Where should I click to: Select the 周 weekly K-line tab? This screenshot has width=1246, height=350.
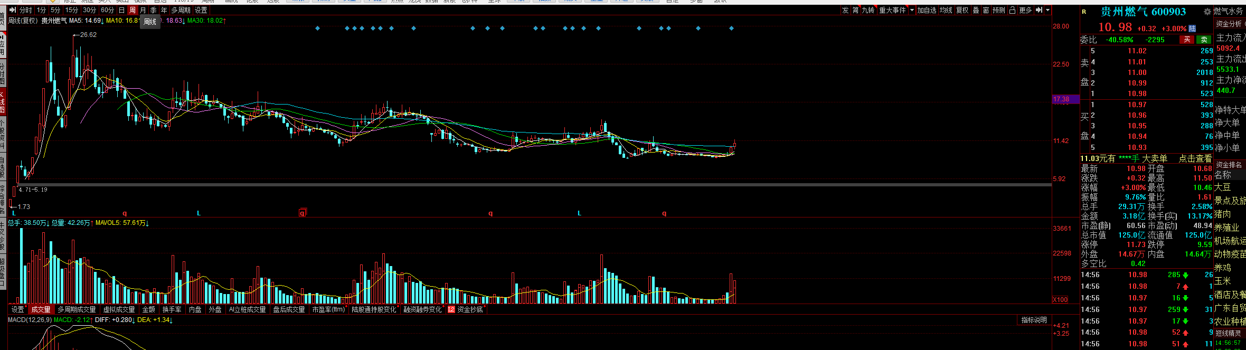(132, 10)
